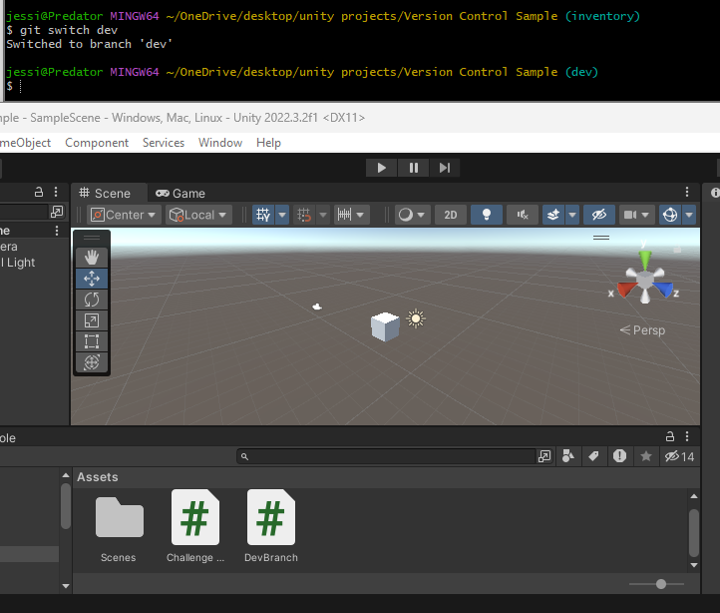
Task: Open scene row three-dot options in Hierarchy
Action: (x=57, y=231)
